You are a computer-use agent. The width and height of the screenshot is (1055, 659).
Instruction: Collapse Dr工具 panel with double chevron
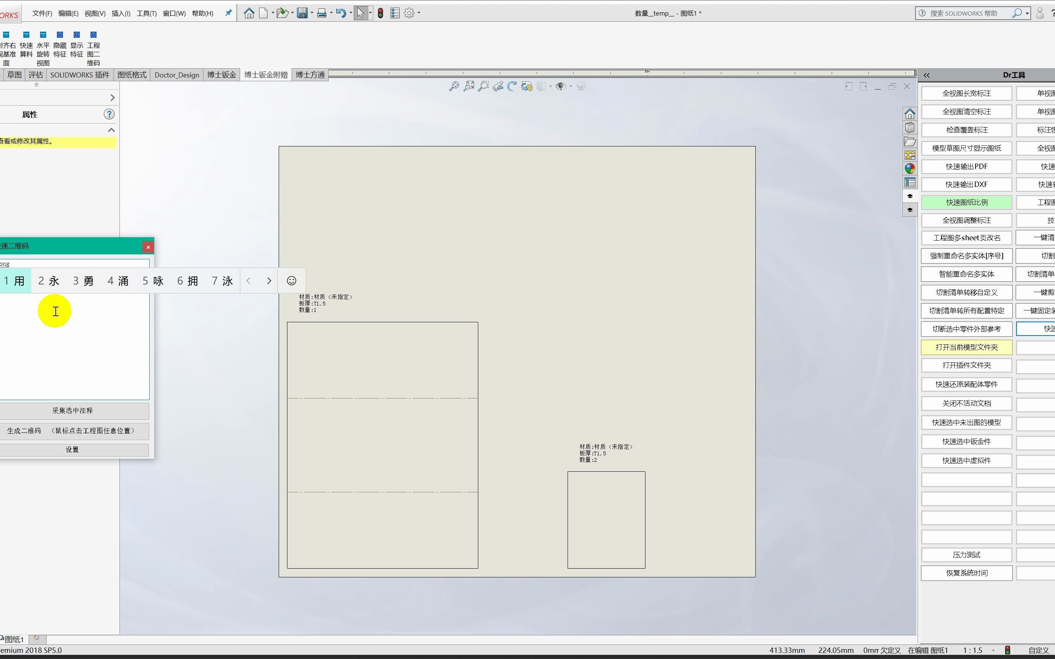927,75
